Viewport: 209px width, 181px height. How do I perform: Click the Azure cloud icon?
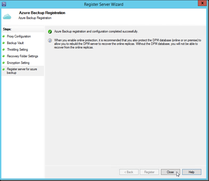coord(7,17)
